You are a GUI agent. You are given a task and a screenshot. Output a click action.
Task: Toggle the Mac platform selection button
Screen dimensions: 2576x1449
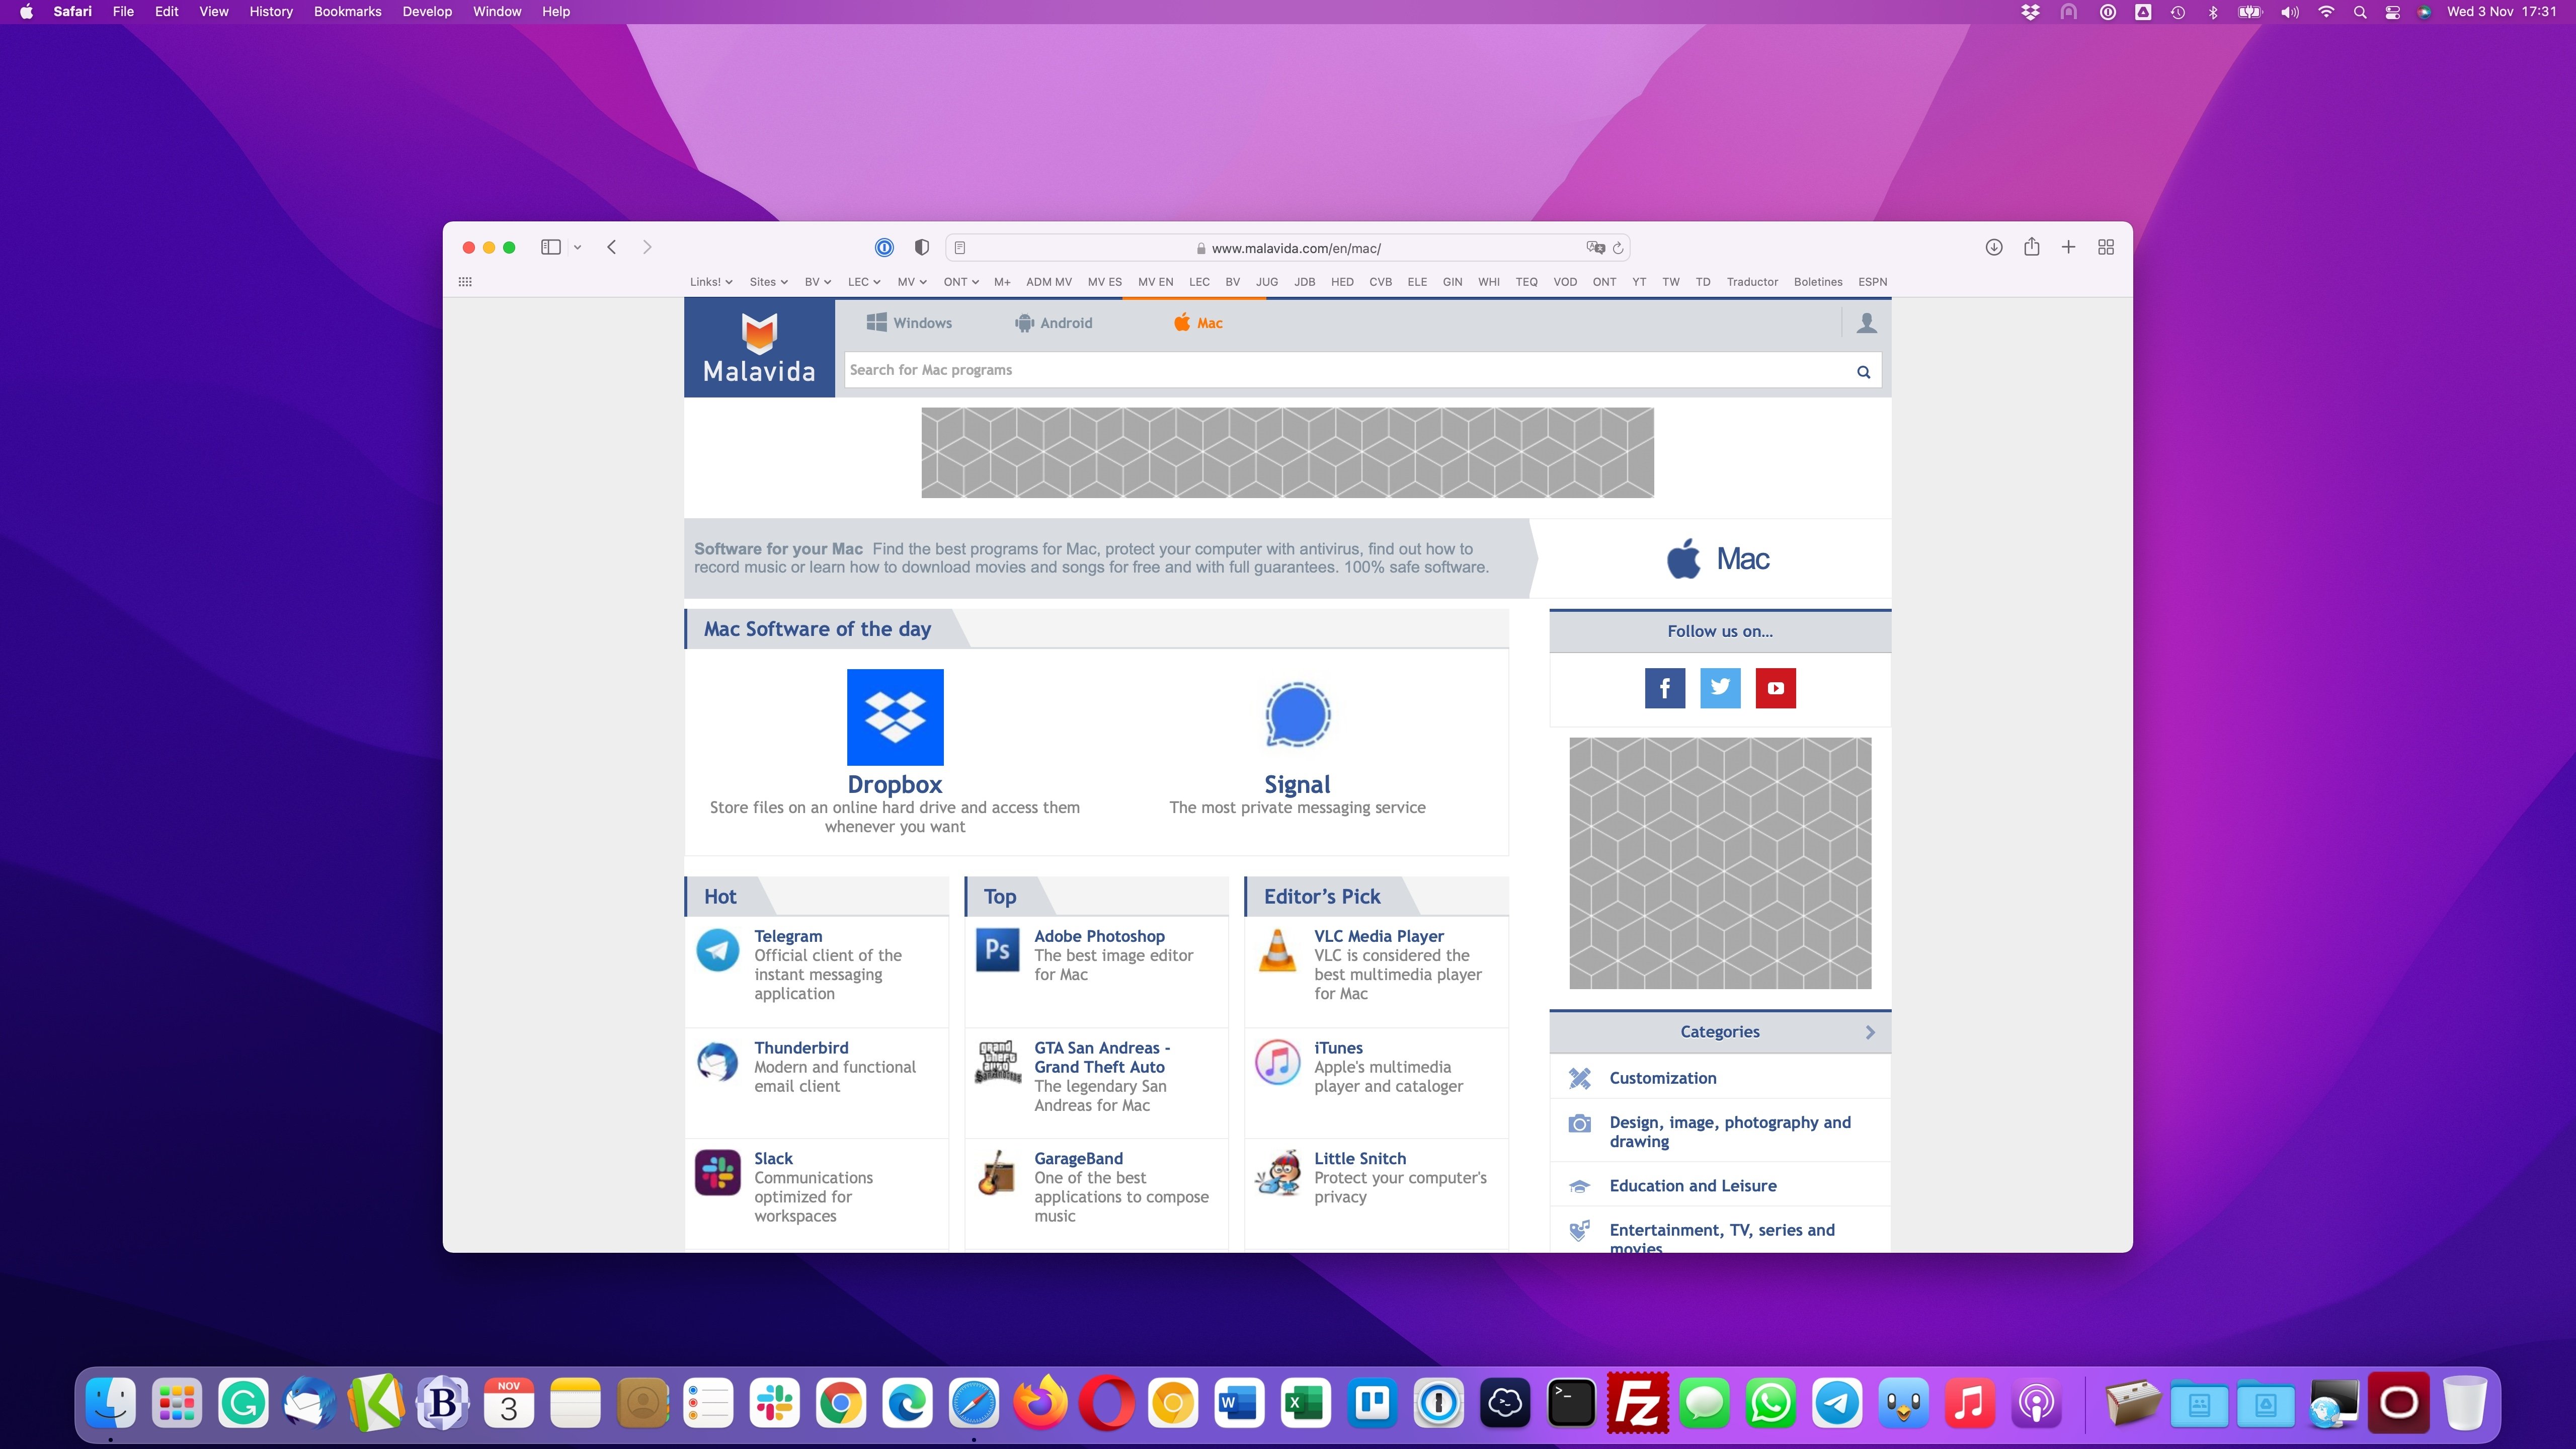(1196, 322)
